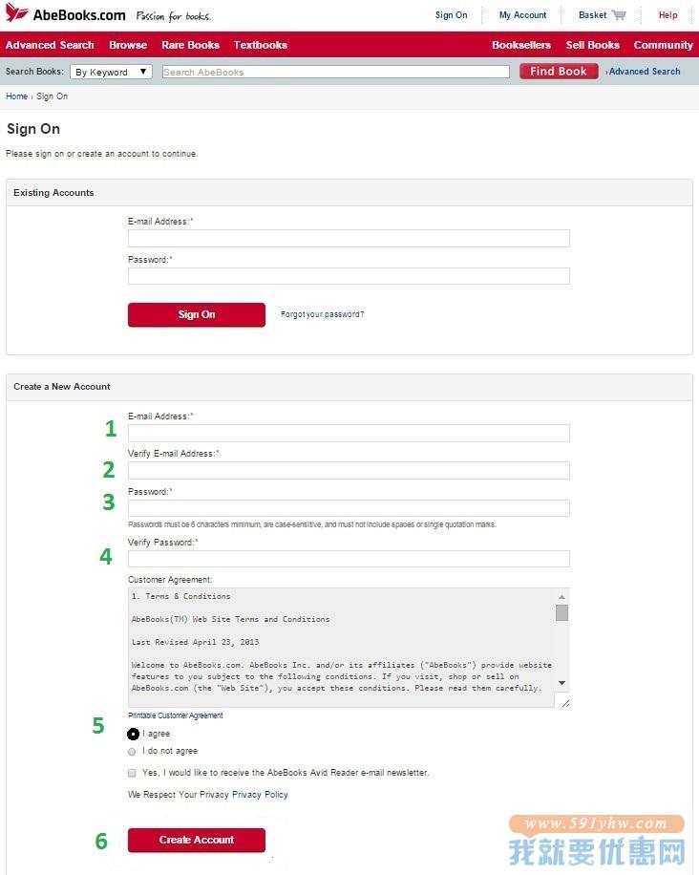699x875 pixels.
Task: Open Booksellers in nav bar
Action: tap(521, 45)
